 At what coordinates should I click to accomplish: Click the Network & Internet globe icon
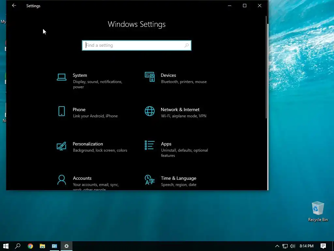[x=149, y=111]
